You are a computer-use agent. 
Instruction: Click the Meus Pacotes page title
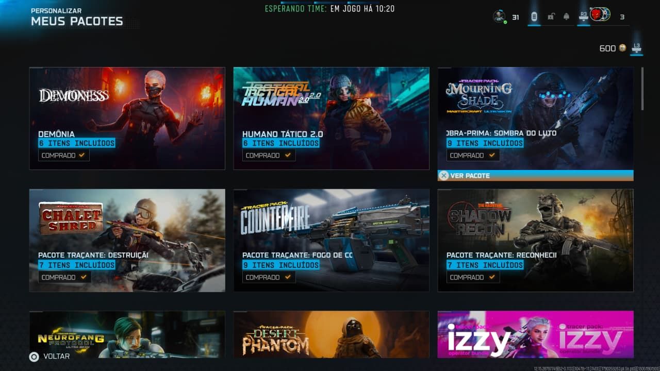77,21
